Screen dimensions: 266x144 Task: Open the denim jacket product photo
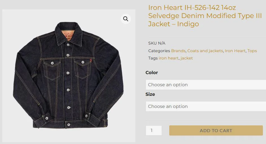(69, 76)
